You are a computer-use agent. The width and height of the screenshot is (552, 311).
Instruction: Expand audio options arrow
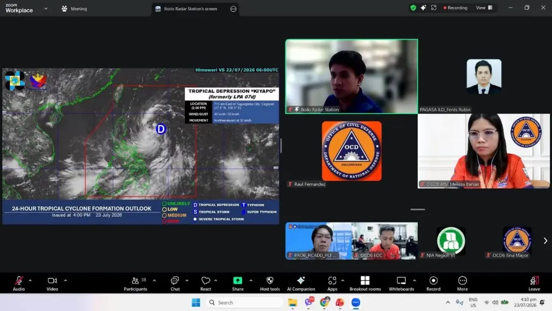pos(30,281)
